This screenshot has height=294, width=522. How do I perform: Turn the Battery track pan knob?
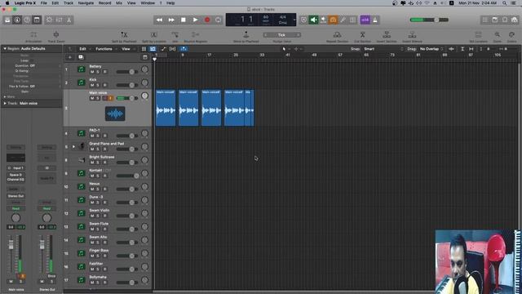[144, 69]
